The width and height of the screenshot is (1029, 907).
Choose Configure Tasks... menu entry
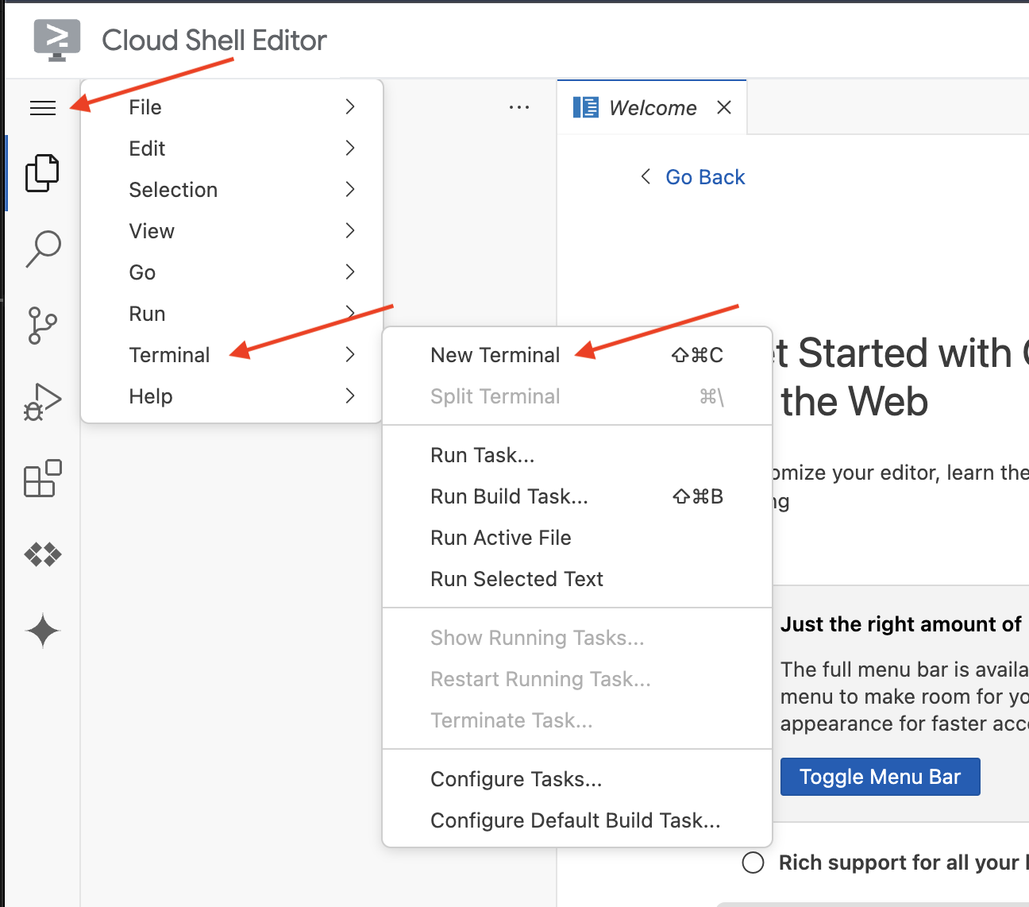pos(516,779)
